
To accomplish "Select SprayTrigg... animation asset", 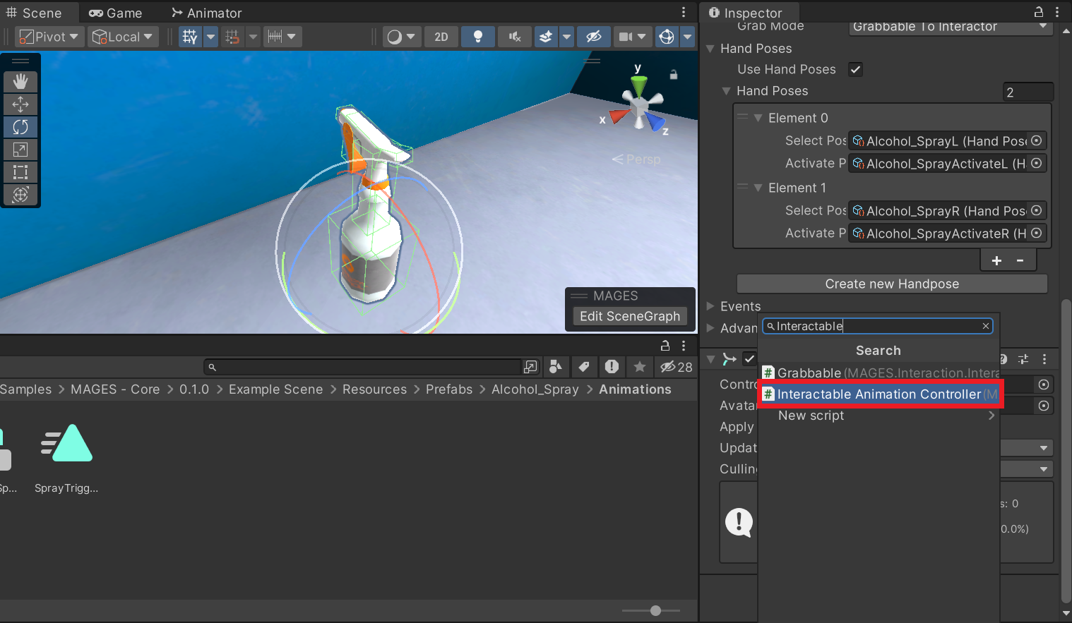I will tap(66, 458).
